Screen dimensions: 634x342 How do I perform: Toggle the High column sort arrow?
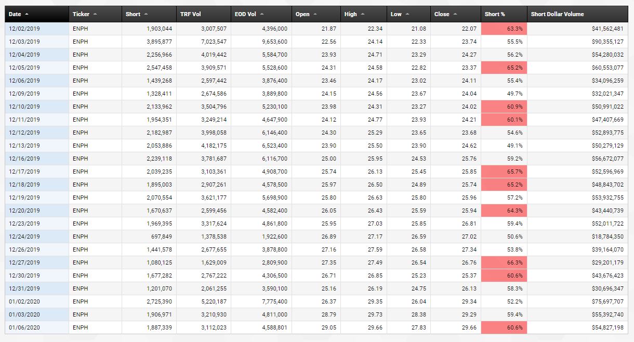coord(362,14)
